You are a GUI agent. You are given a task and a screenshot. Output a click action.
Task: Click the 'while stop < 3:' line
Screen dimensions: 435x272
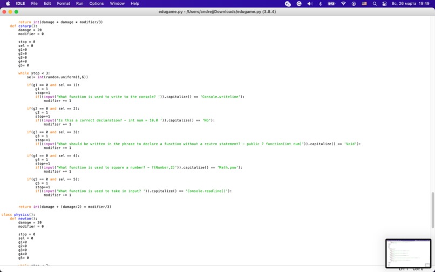pos(34,73)
